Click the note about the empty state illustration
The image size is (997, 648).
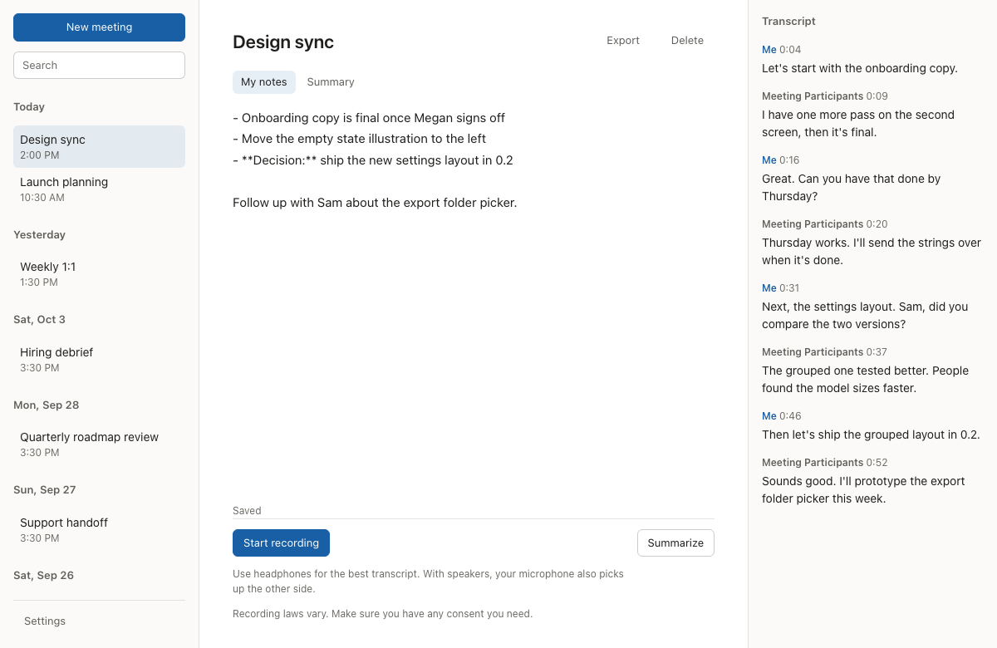coord(359,139)
